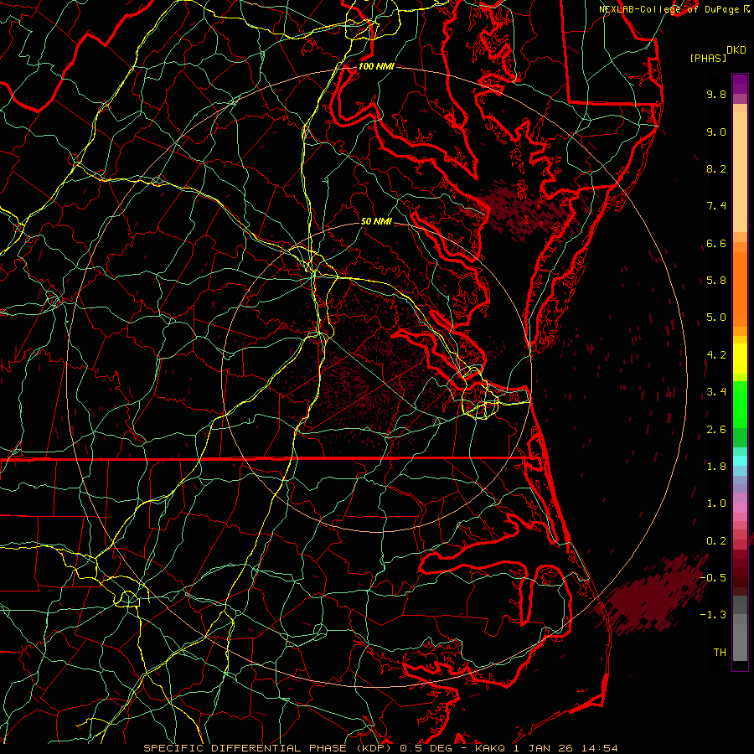Click the 0.5 DEG elevation text
This screenshot has width=754, height=754.
pyautogui.click(x=426, y=748)
